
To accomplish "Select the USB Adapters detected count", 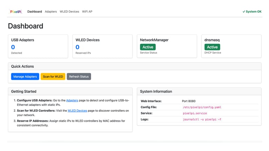I will coord(13,47).
